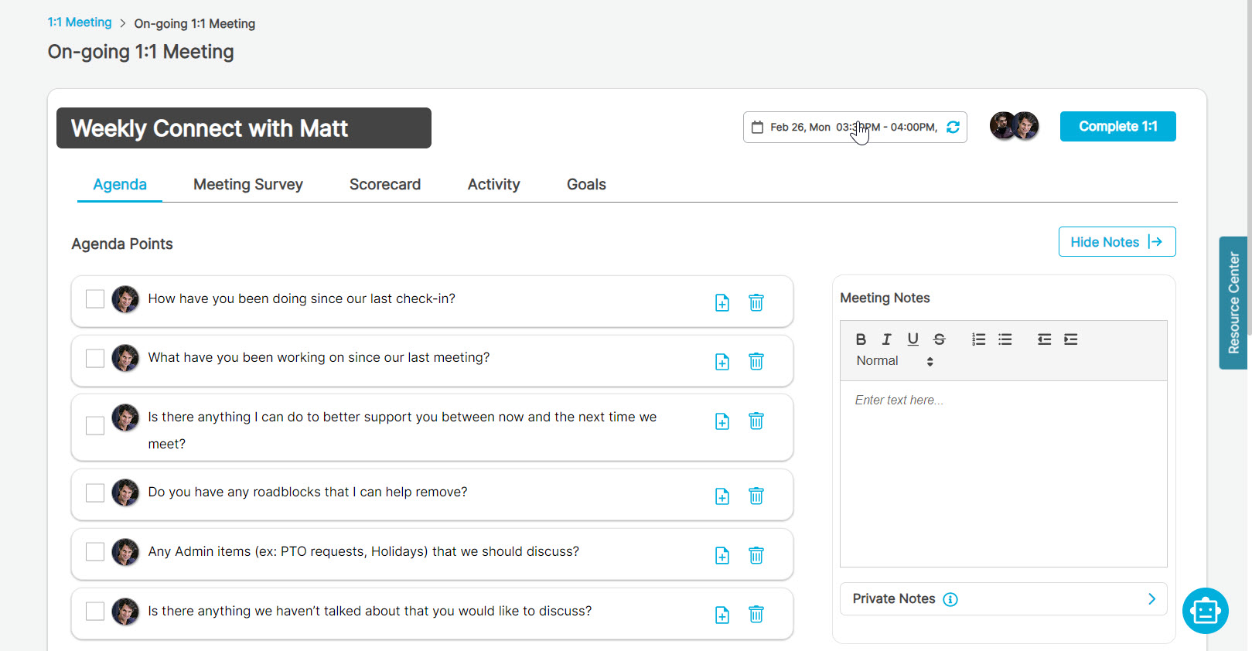
Task: Toggle strikethrough in Meeting Notes toolbar
Action: (x=939, y=339)
